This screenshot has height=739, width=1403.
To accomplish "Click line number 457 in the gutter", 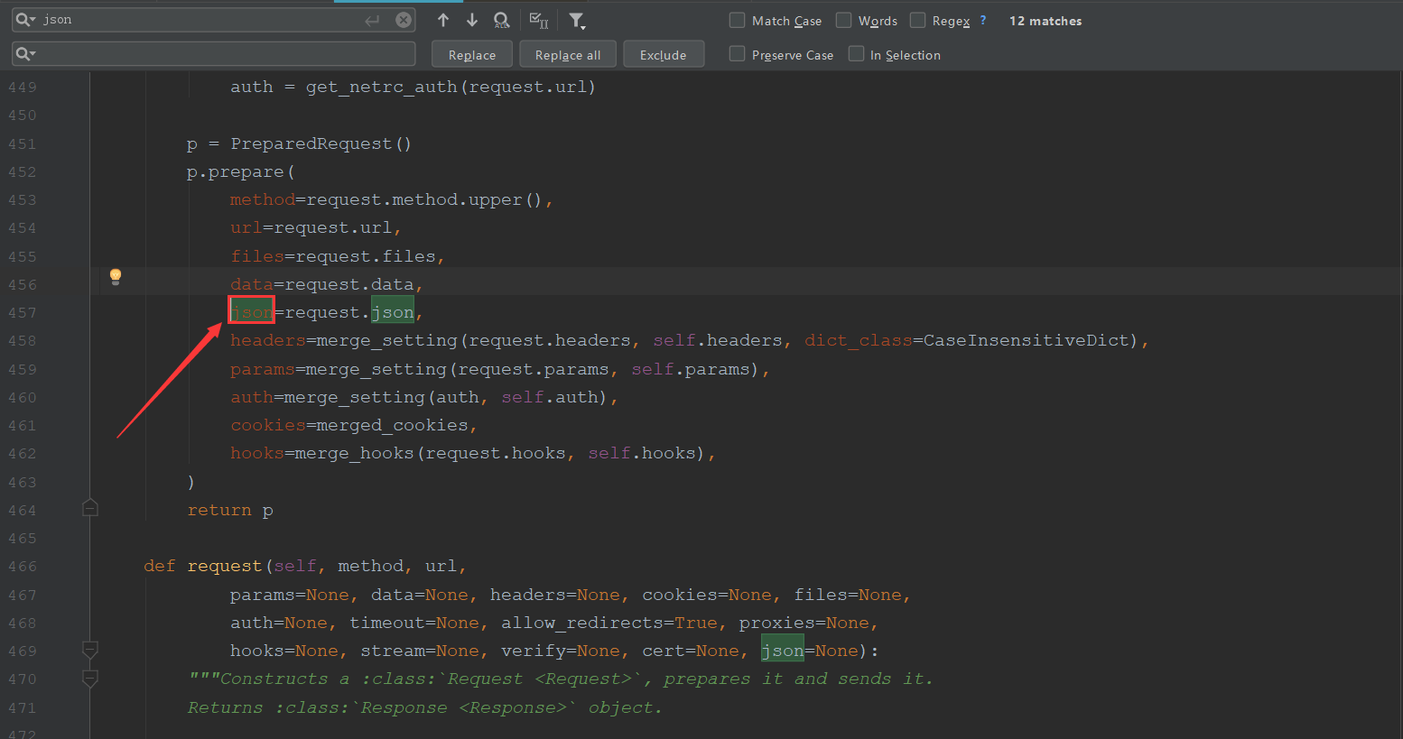I will coord(23,313).
